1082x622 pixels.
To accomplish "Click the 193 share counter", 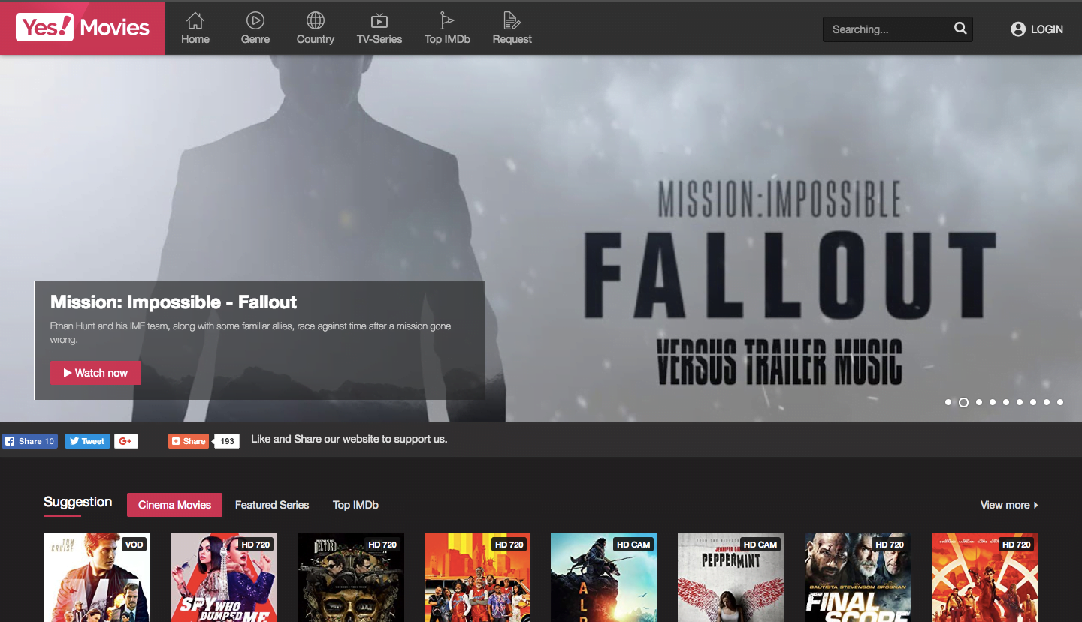I will point(227,441).
